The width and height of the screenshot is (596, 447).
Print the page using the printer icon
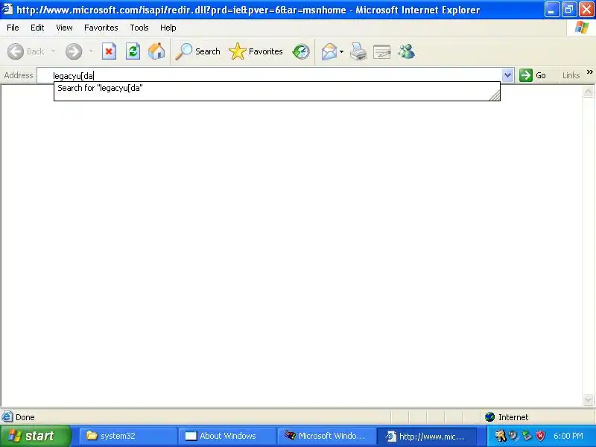pos(358,51)
